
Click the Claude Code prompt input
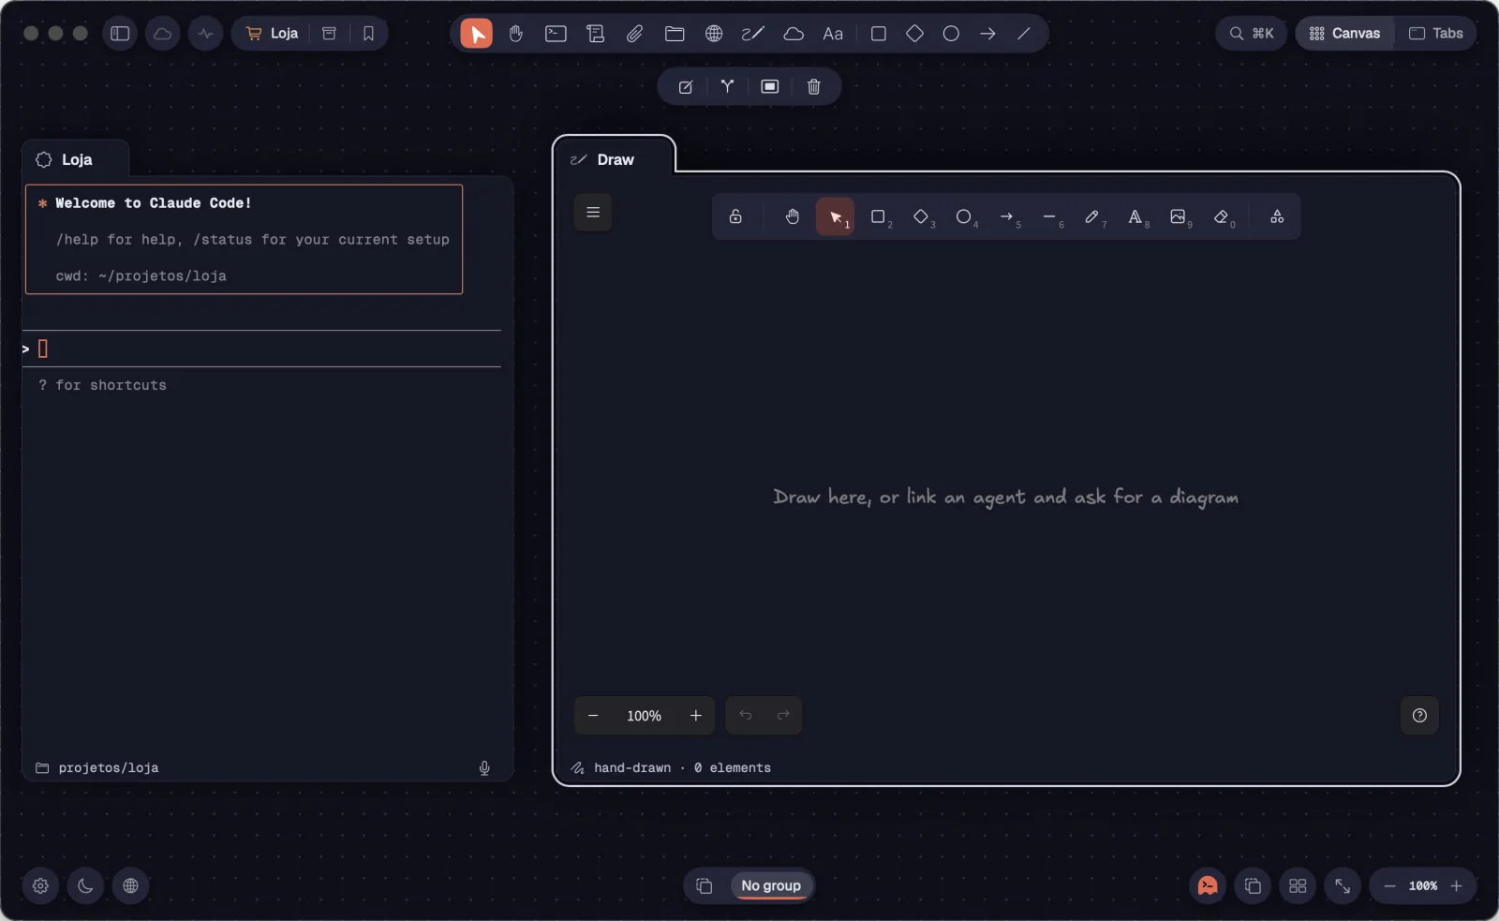tap(262, 349)
